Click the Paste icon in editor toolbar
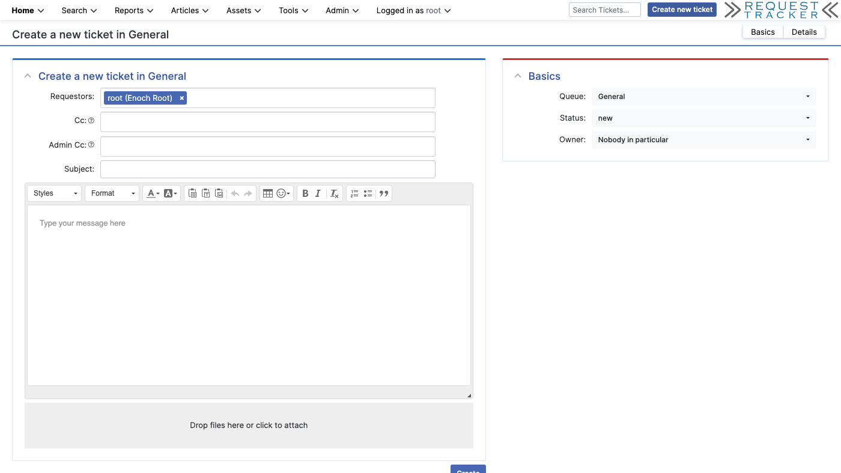This screenshot has height=473, width=841. 192,193
